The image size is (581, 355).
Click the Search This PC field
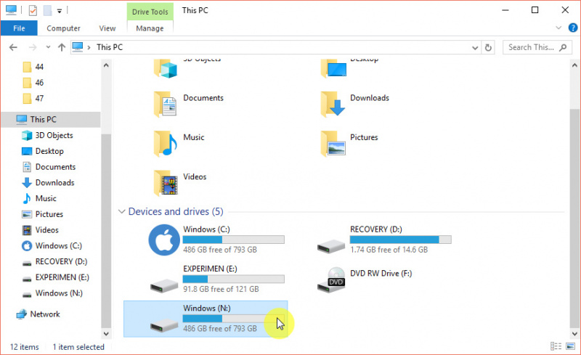click(x=537, y=47)
